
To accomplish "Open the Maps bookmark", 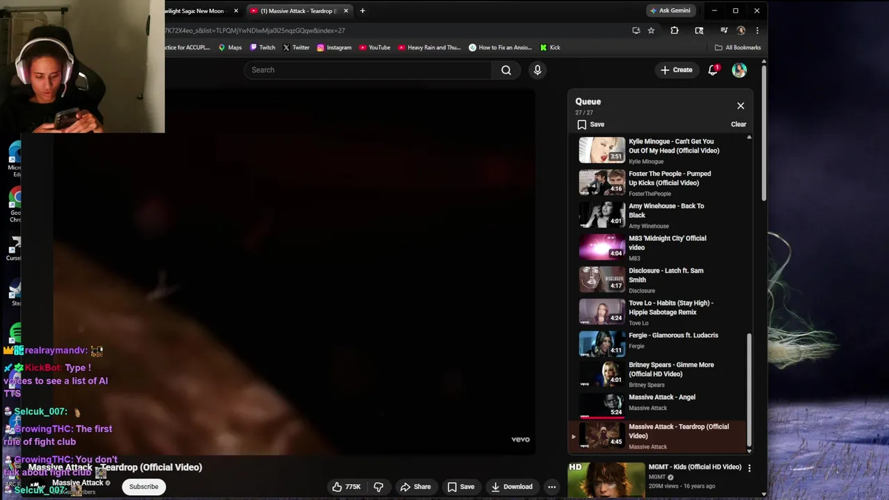I will tap(230, 47).
